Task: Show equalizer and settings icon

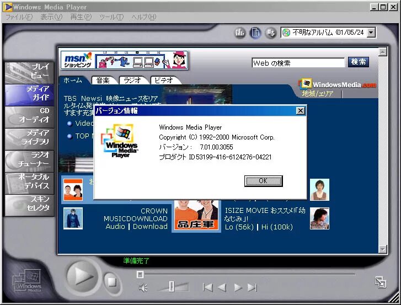Action: point(240,33)
